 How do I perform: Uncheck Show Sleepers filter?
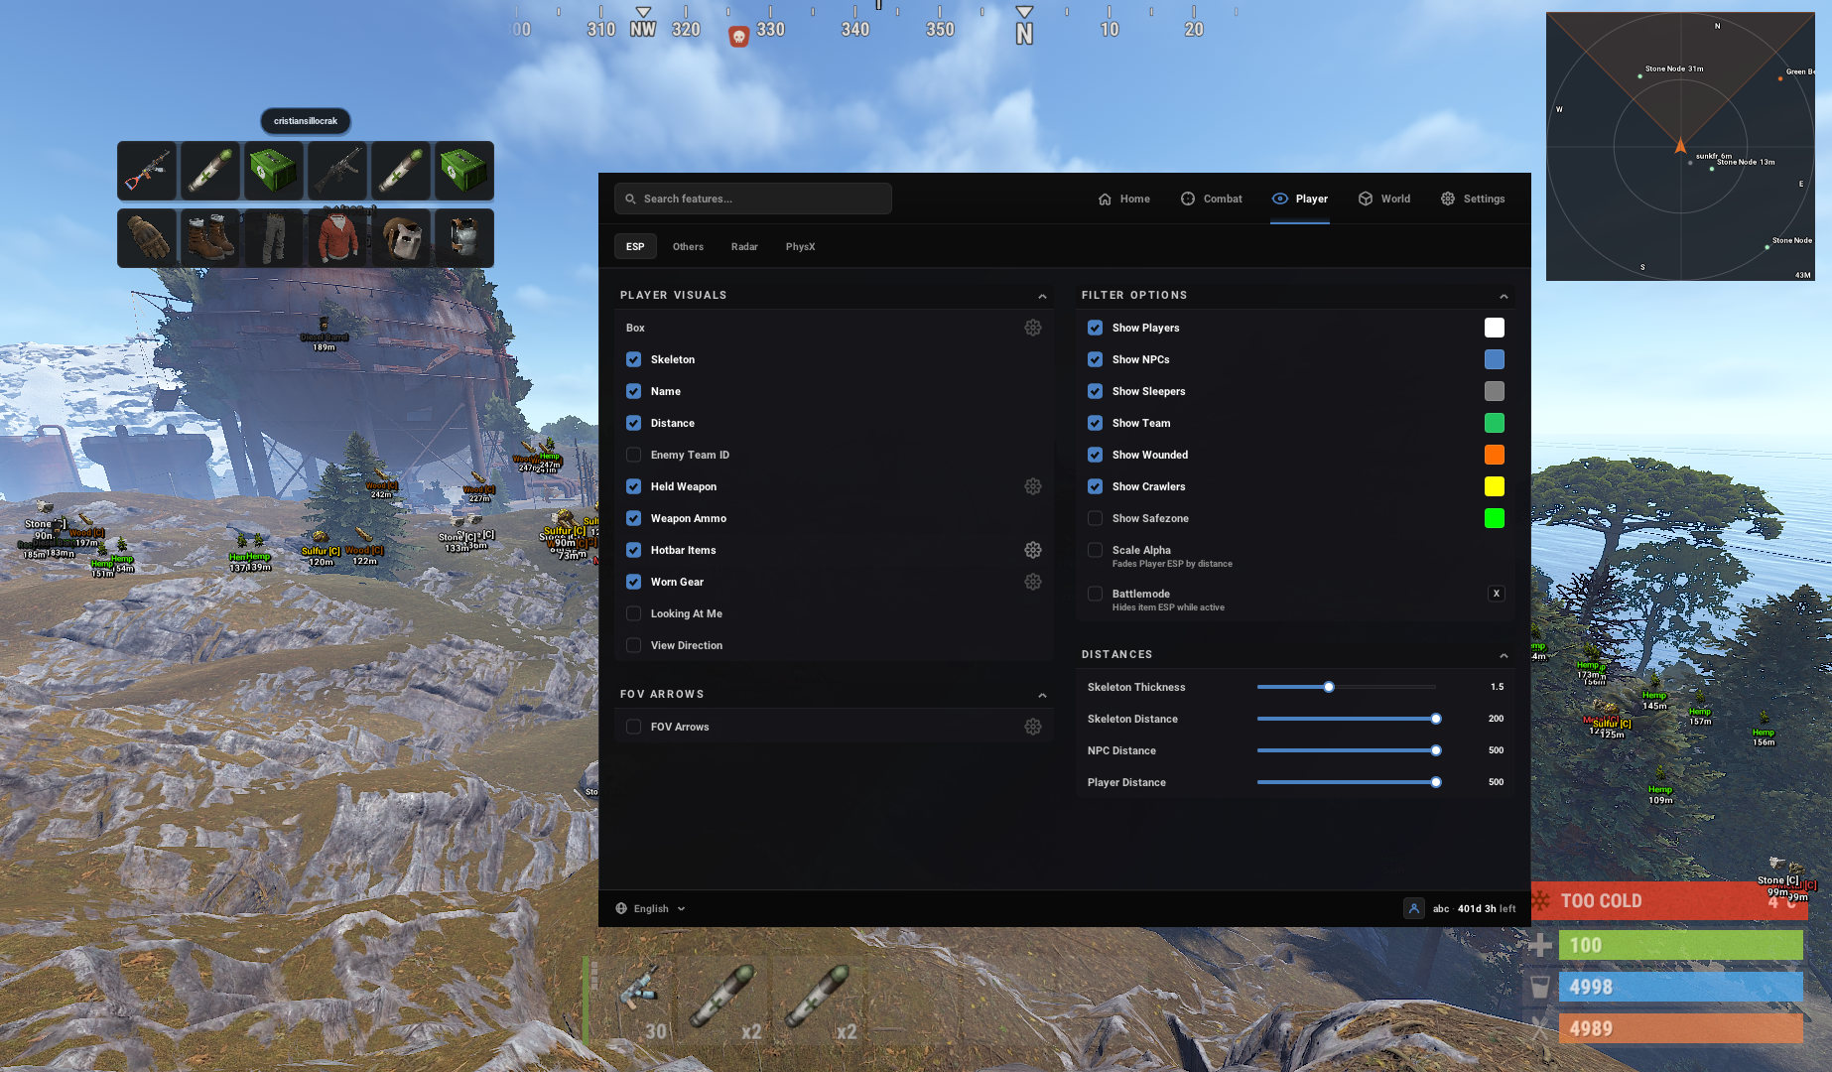pos(1096,391)
